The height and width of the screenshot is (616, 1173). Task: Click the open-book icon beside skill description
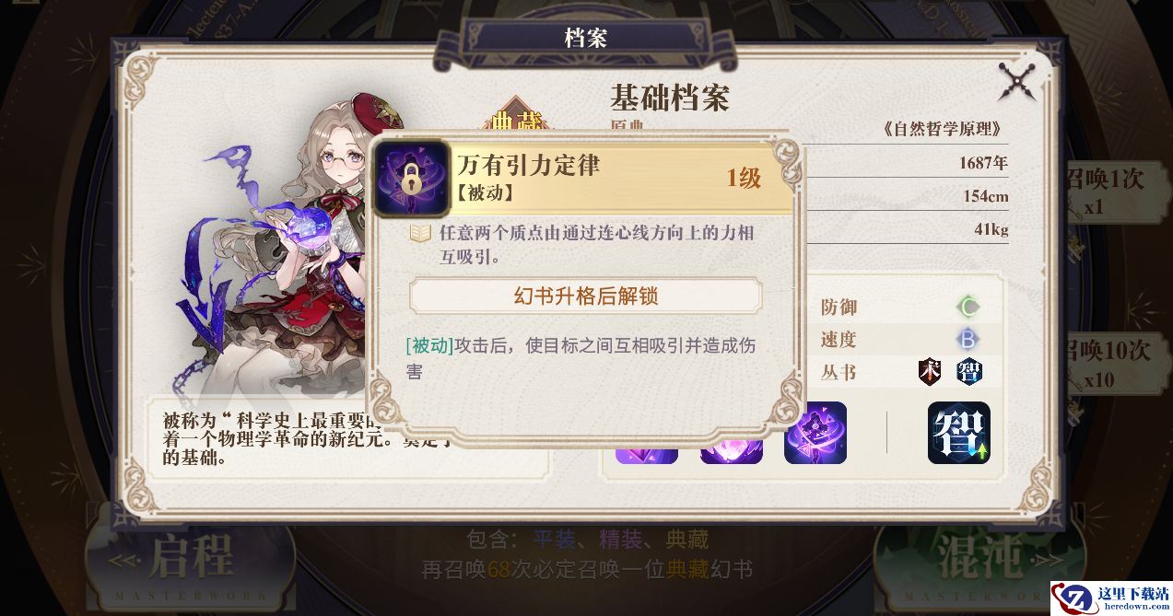coord(421,234)
